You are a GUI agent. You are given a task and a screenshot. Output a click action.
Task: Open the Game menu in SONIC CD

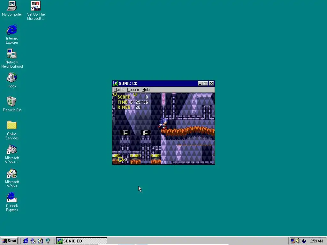click(119, 90)
